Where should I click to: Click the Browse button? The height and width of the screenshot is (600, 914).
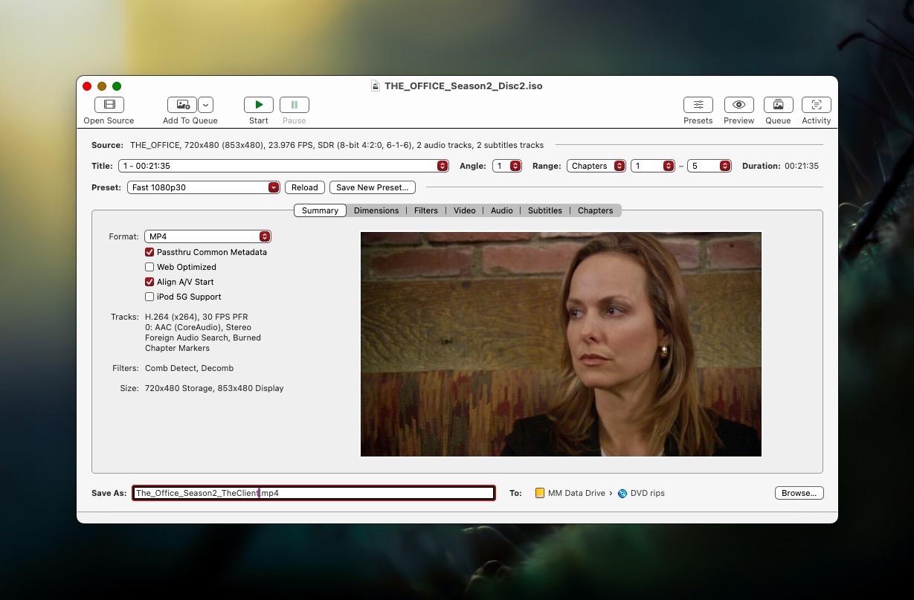[799, 493]
